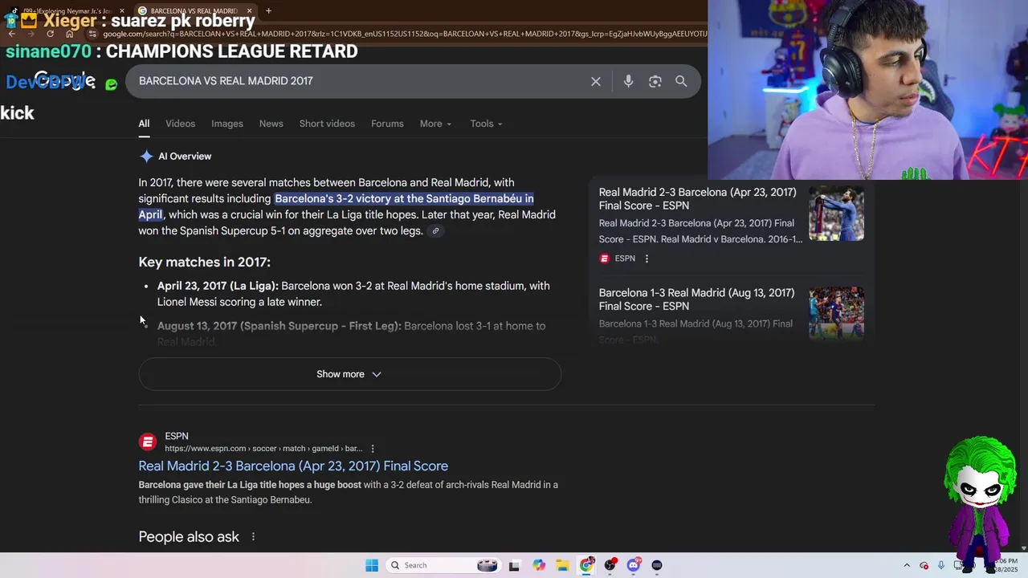The image size is (1028, 578).
Task: Switch to the Images tab
Action: [227, 124]
